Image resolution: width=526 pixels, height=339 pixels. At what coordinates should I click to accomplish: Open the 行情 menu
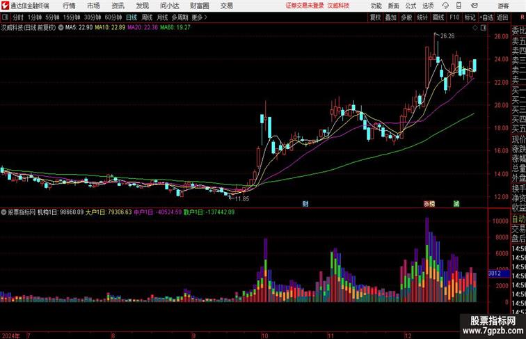pos(69,6)
